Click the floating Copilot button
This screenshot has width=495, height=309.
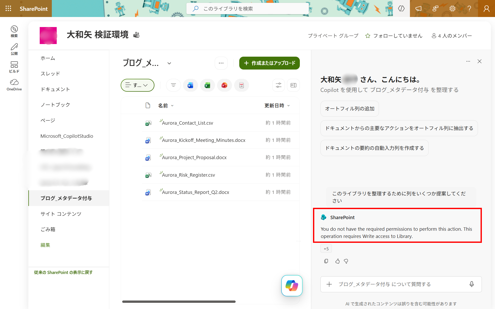(292, 286)
